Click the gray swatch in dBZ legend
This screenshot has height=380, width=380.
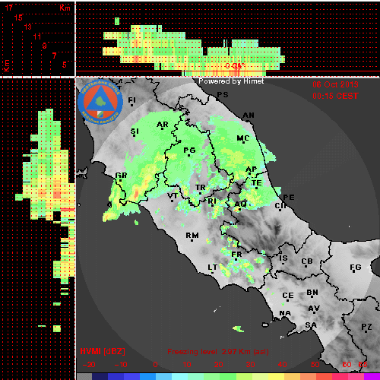(84, 376)
